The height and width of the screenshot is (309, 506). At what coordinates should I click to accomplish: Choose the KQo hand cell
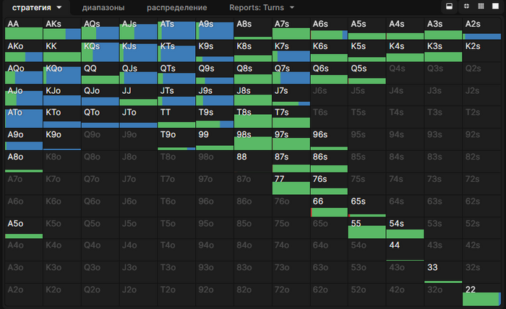pyautogui.click(x=61, y=74)
